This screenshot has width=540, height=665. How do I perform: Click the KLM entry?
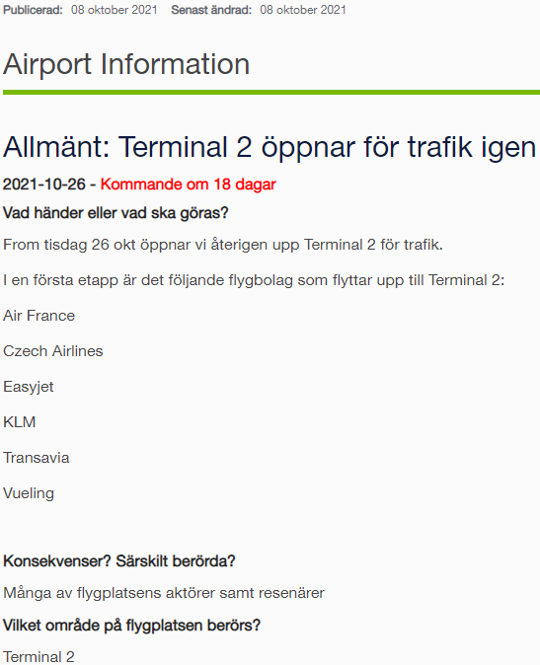pyautogui.click(x=20, y=422)
